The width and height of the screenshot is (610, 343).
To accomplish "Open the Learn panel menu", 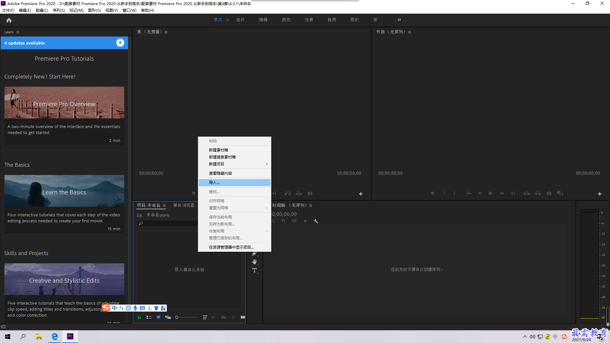I will pos(18,32).
